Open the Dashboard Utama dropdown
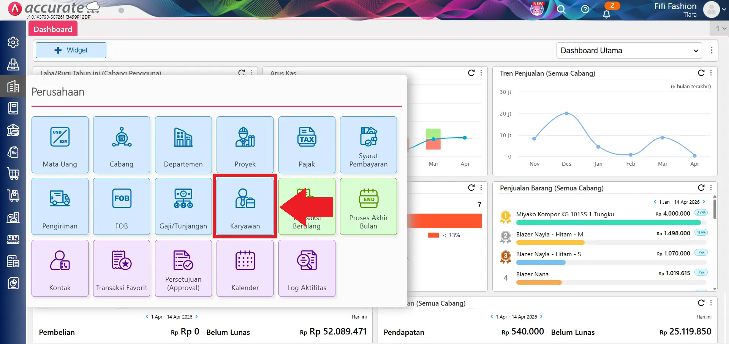 tap(629, 51)
